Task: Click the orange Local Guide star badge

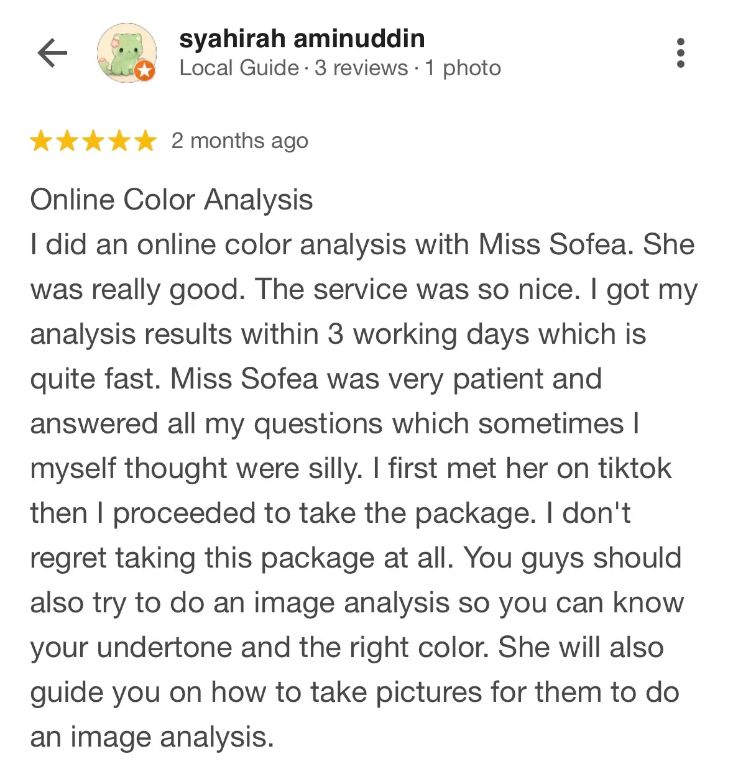Action: (144, 71)
